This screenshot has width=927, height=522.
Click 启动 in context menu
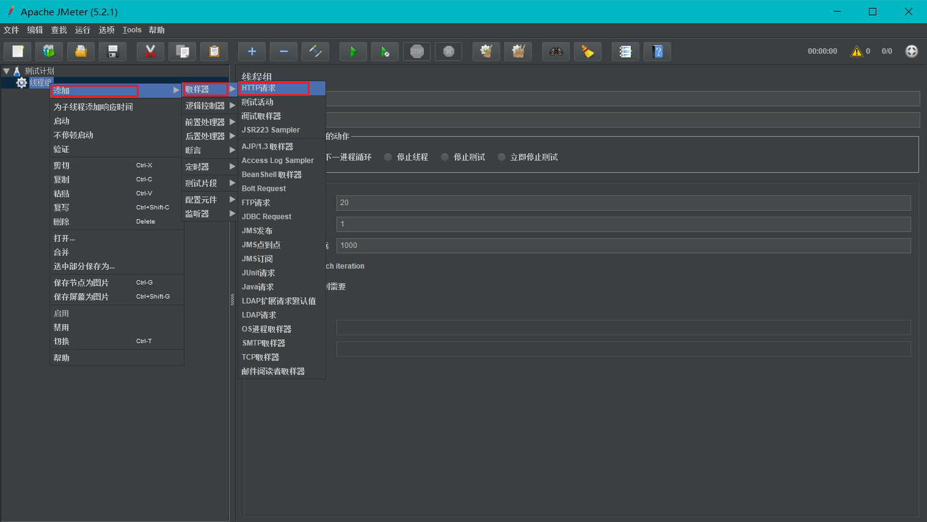tap(117, 121)
